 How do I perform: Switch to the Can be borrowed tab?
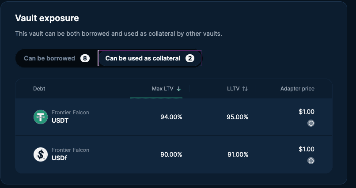click(49, 58)
